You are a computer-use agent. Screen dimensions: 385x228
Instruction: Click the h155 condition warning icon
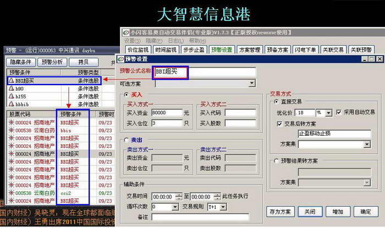coord(11,96)
